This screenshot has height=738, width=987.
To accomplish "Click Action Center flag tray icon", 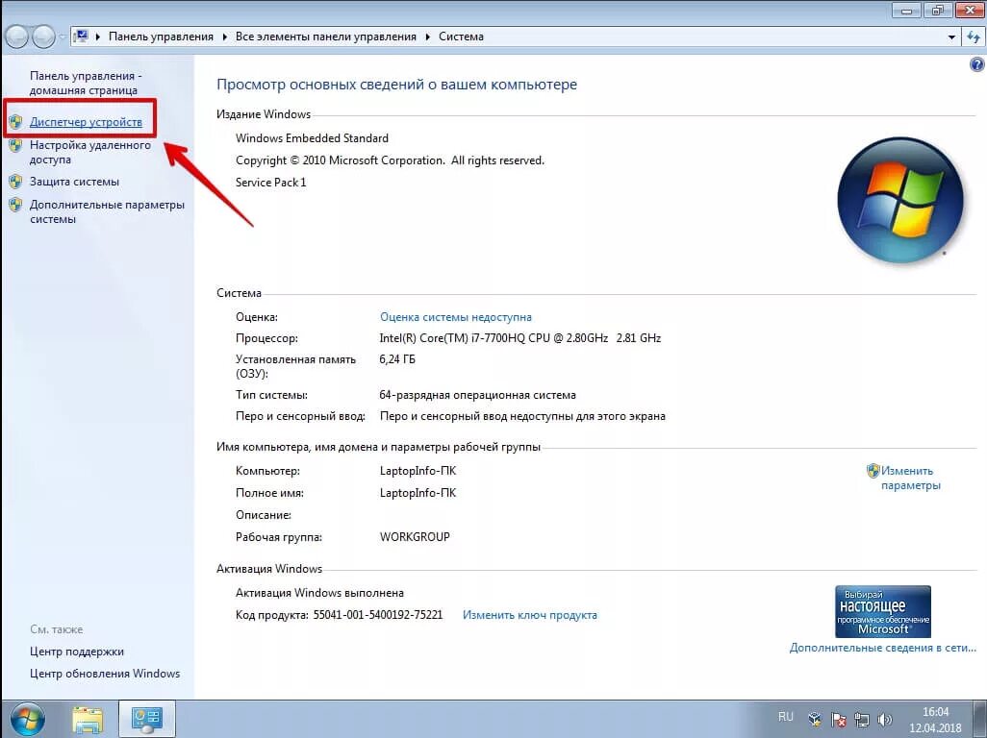I will click(x=839, y=720).
